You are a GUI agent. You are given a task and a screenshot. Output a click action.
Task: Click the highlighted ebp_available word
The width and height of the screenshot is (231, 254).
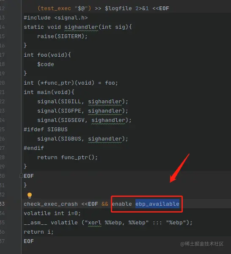coord(157,204)
